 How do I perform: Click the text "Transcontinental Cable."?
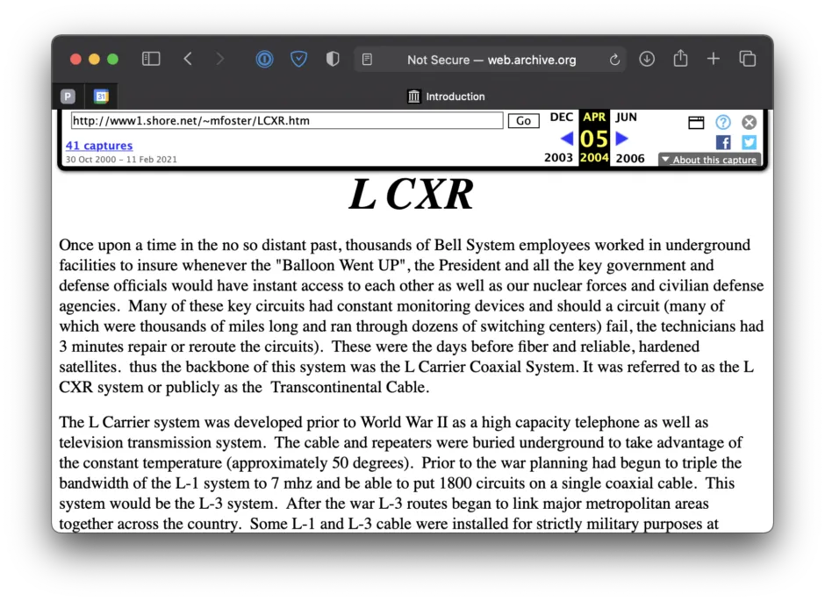pos(350,387)
